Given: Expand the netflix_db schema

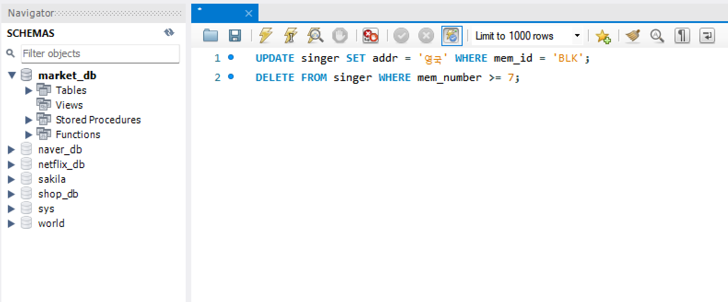Looking at the screenshot, I should 12,164.
